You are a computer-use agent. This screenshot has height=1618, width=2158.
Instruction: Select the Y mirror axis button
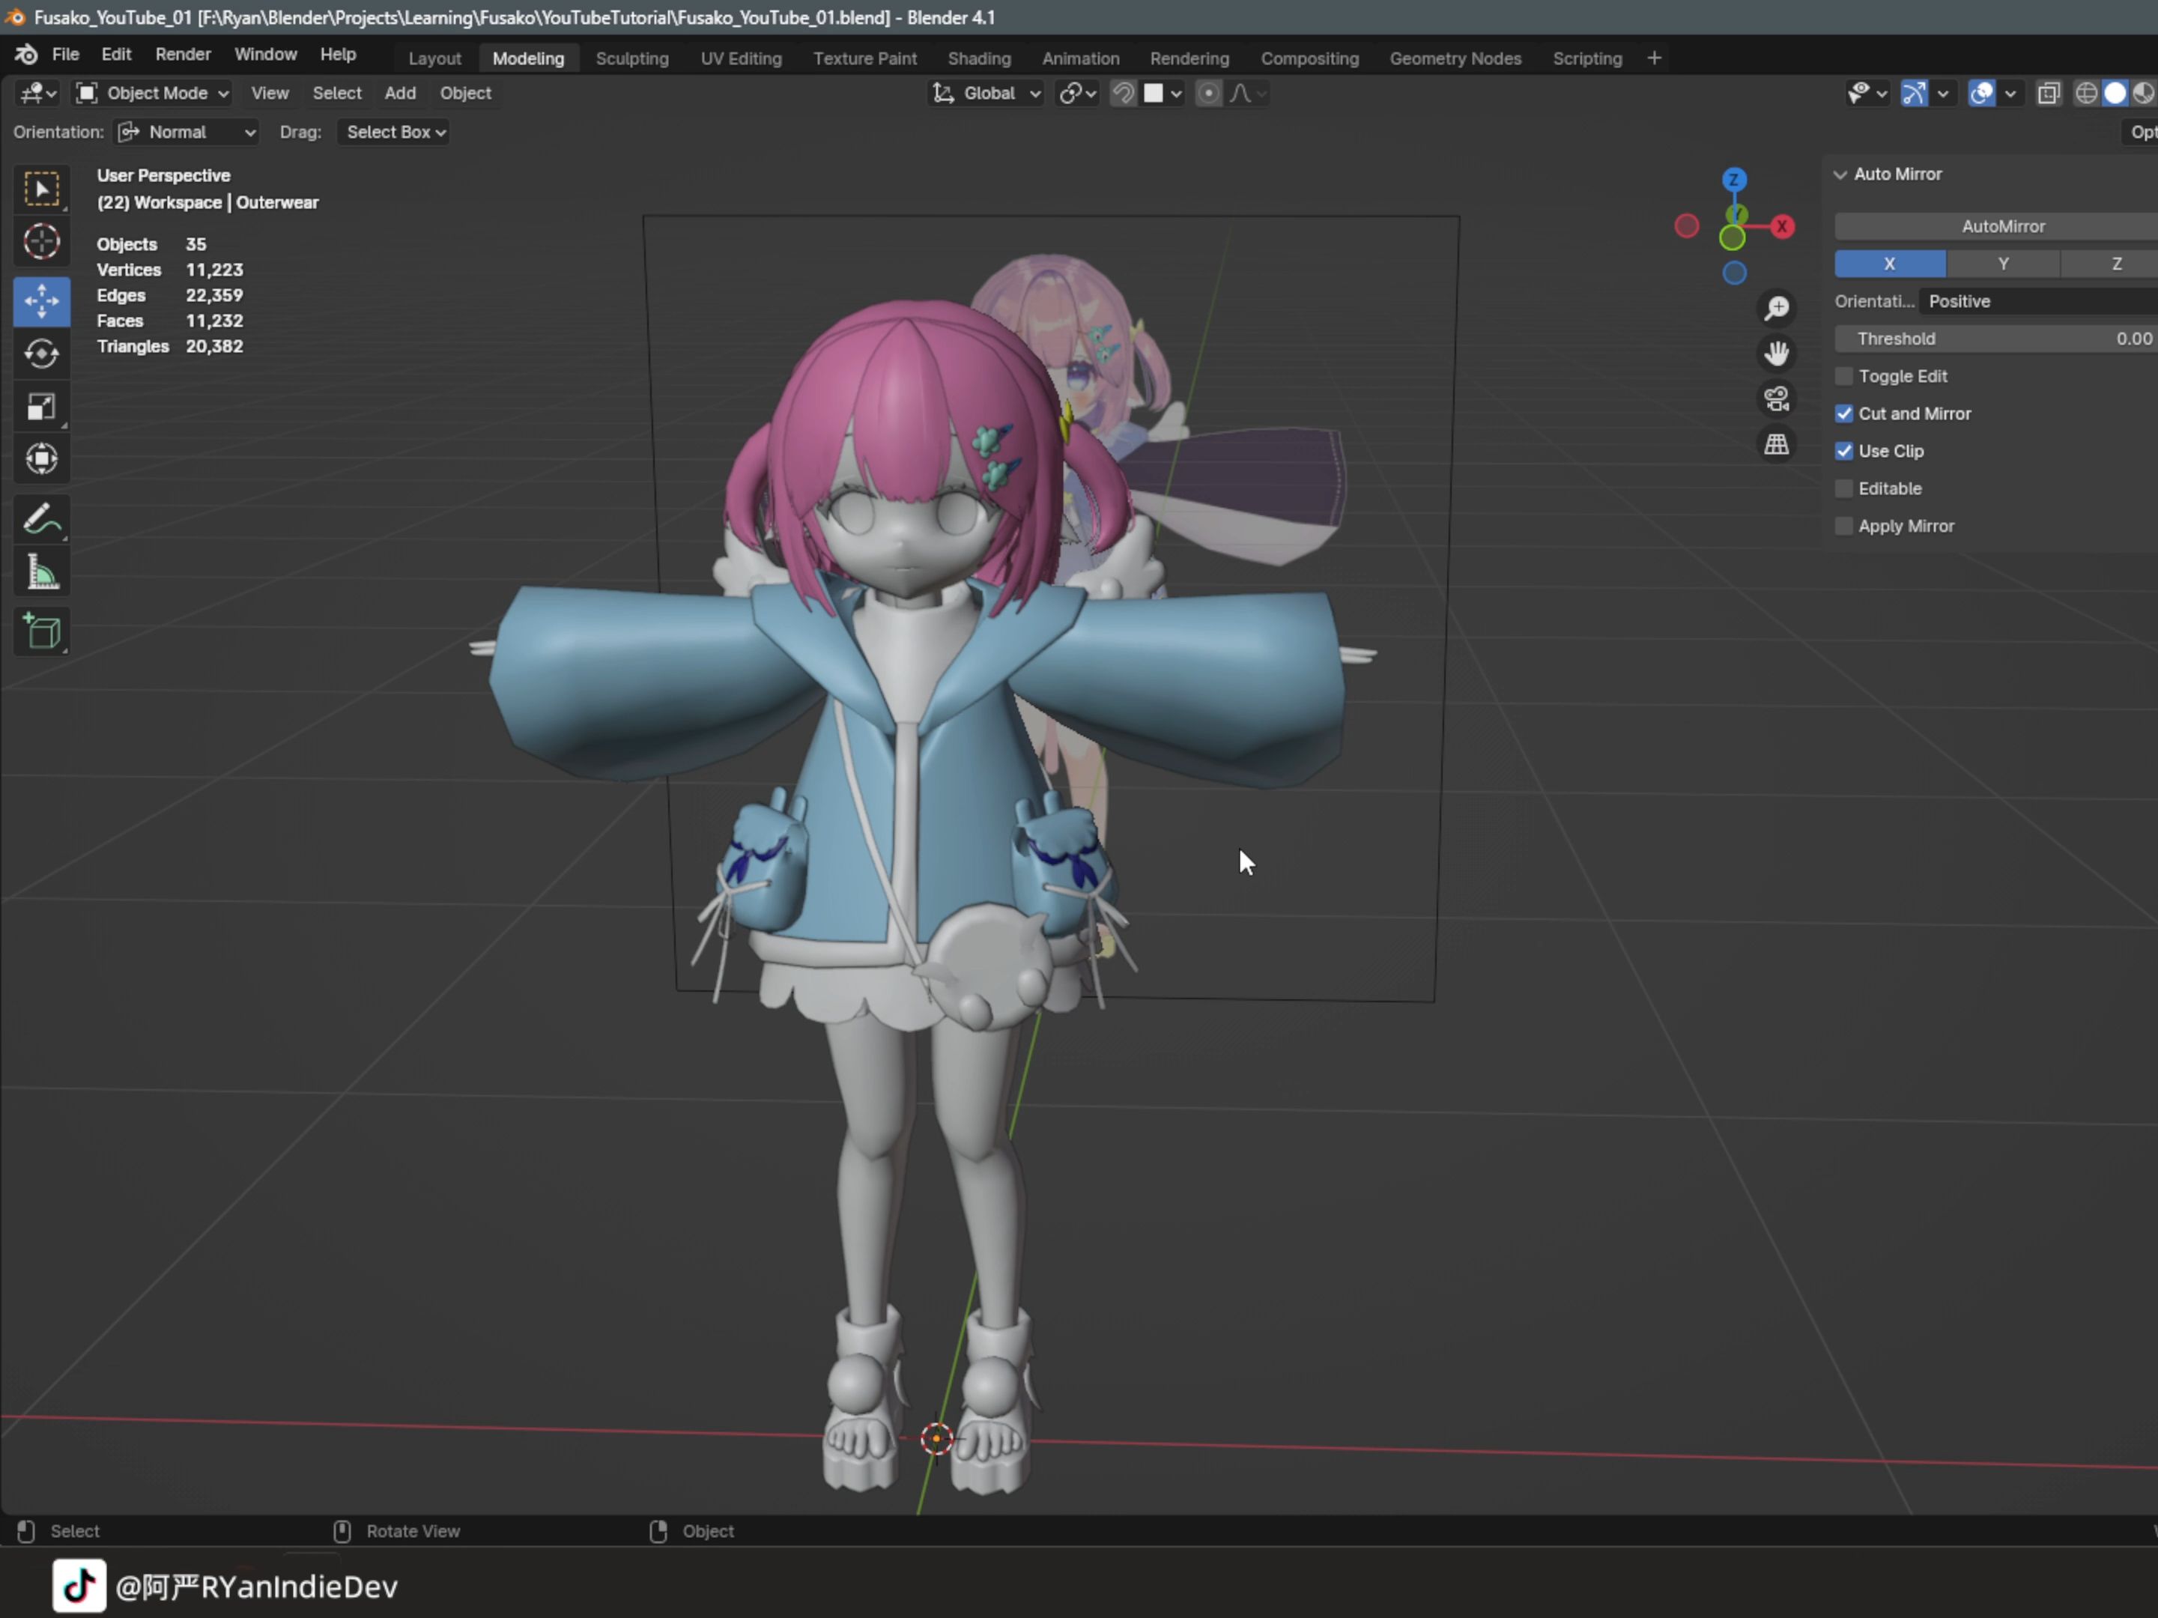click(x=2002, y=264)
